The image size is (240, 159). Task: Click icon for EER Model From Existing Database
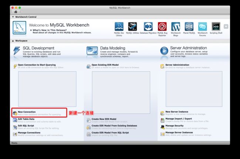(x=89, y=127)
